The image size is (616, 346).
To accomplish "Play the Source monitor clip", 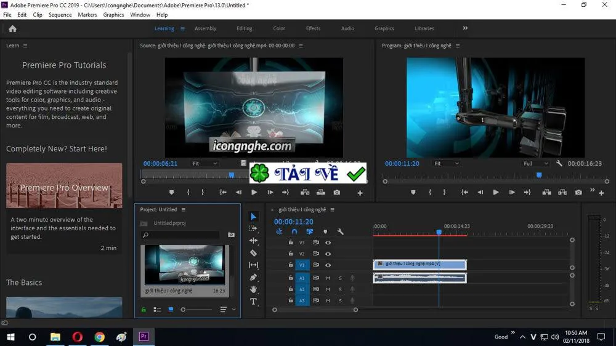I will [x=254, y=193].
